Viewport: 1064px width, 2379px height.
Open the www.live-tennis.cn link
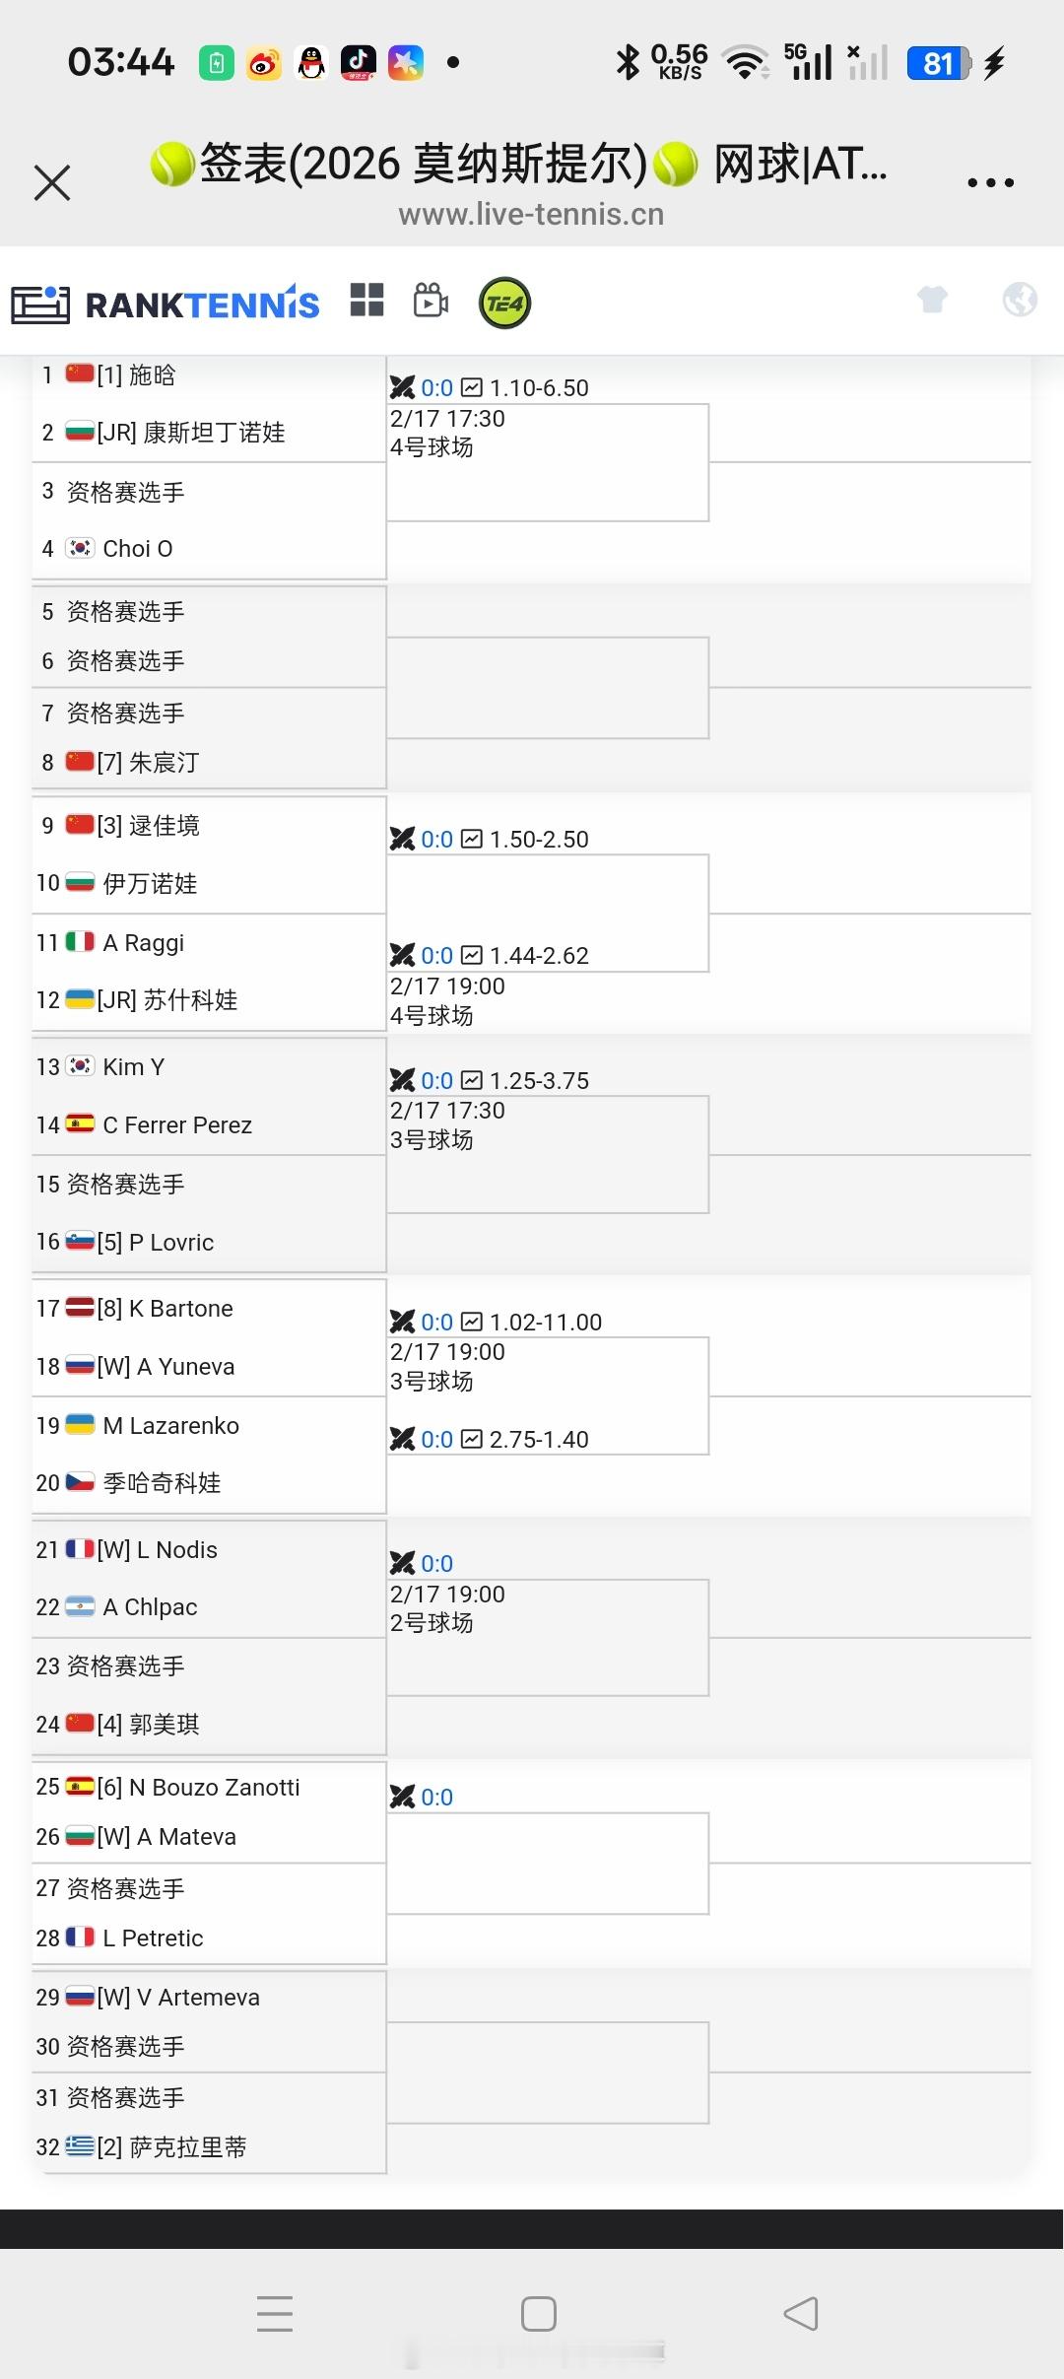tap(532, 214)
